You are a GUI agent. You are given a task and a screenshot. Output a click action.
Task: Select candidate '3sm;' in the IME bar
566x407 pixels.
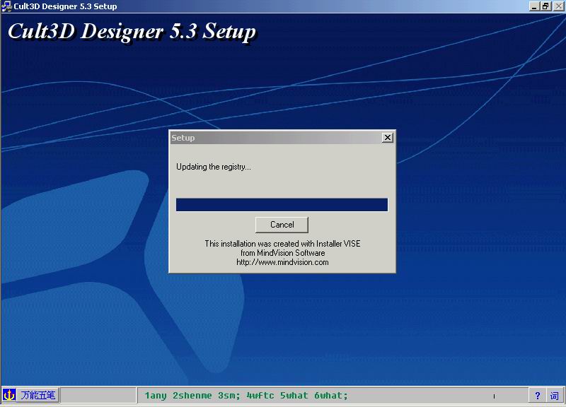[x=229, y=396]
